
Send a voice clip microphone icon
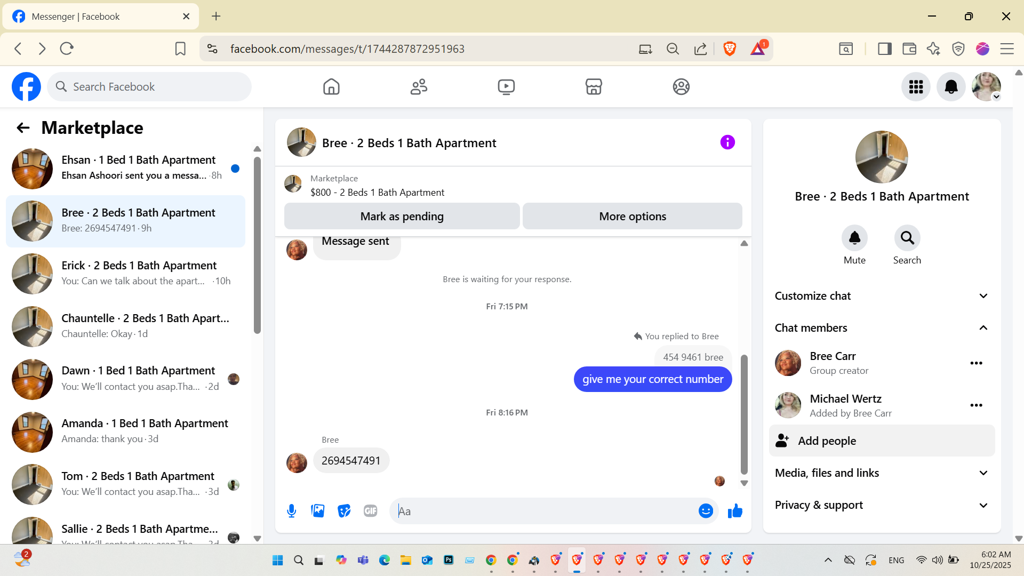pyautogui.click(x=291, y=511)
